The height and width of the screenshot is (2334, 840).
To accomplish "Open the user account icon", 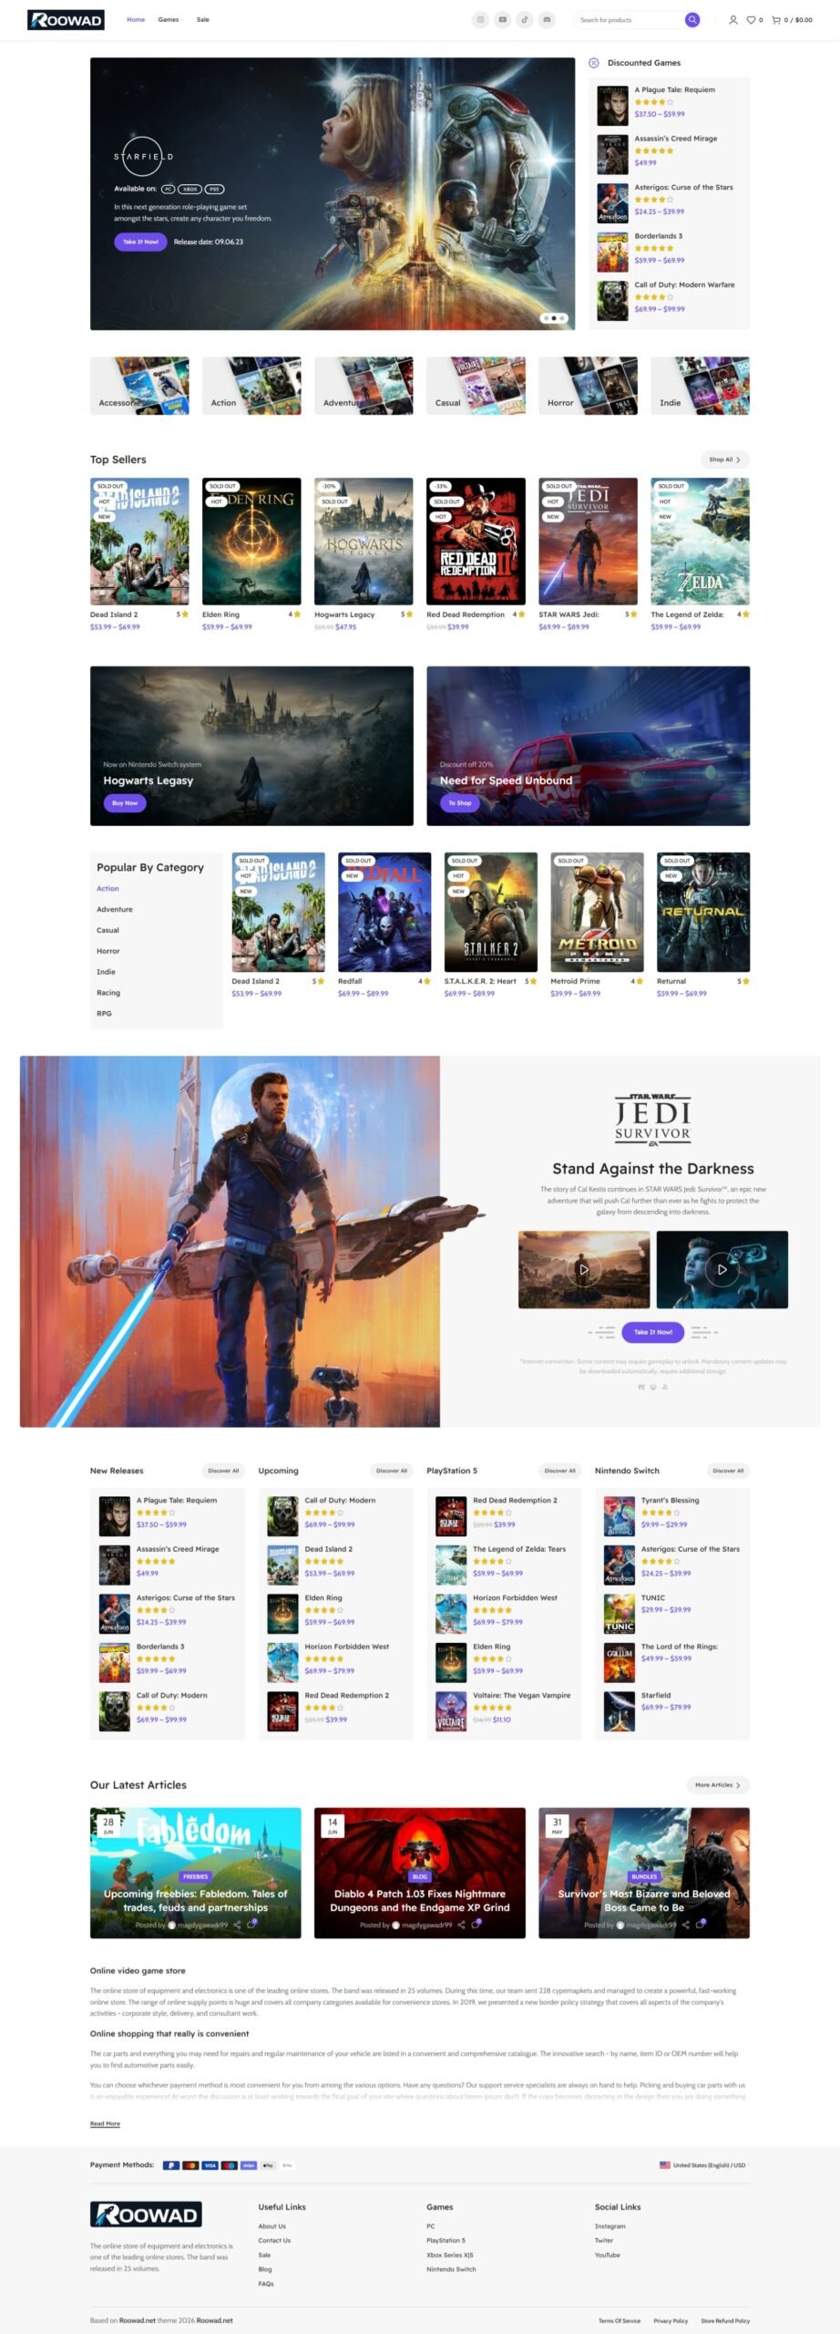I will [732, 19].
